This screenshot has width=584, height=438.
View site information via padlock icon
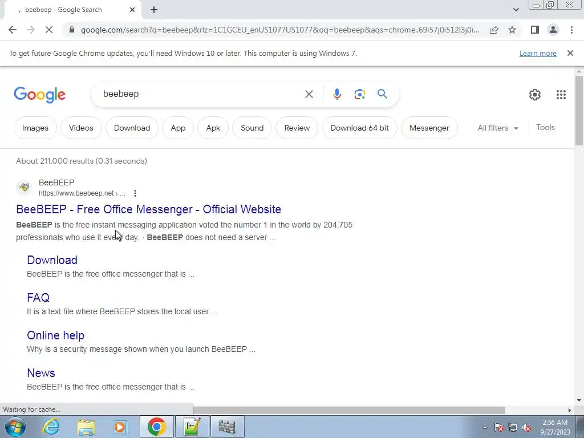[x=72, y=30]
